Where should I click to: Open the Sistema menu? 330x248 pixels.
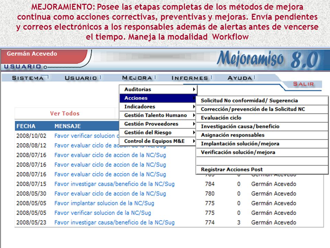pyautogui.click(x=27, y=78)
